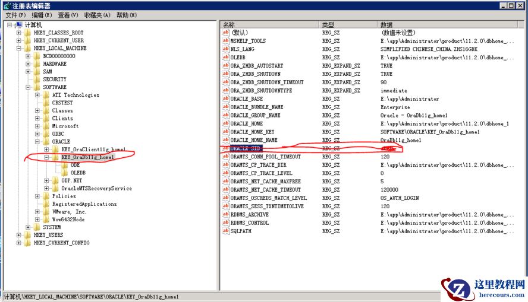Select the ORAMTS_NET_CACHE_MAXFREE value name
The width and height of the screenshot is (528, 302).
(x=265, y=182)
